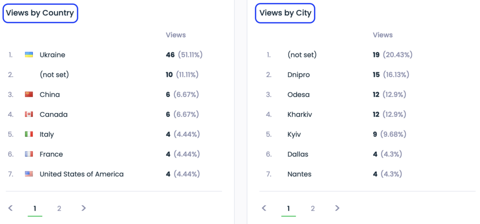Go to previous page of city views
The image size is (480, 224).
pyautogui.click(x=264, y=208)
